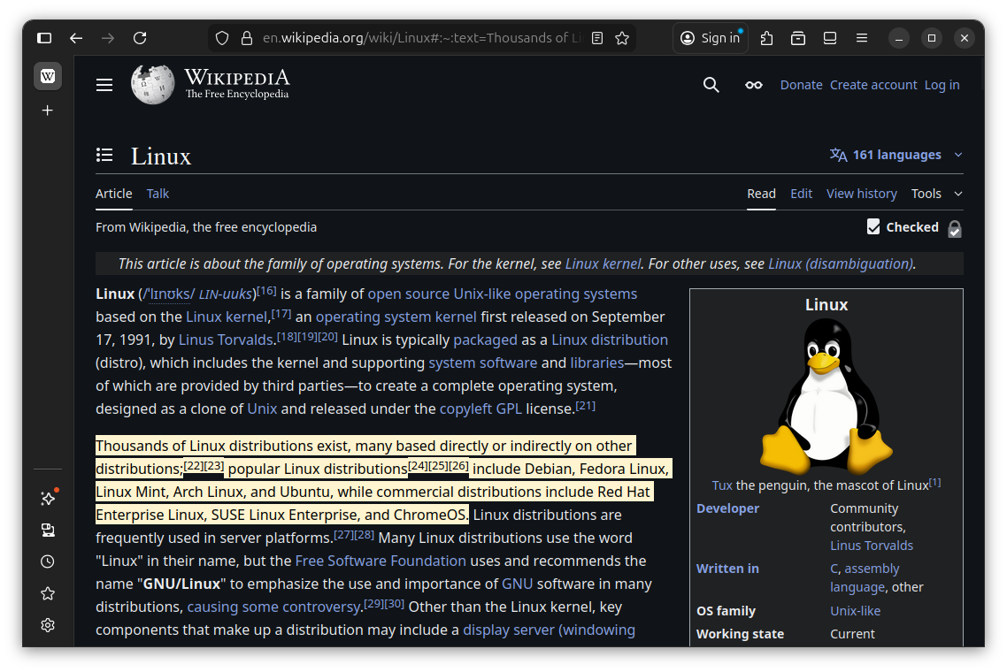Viewport: 1007px width, 672px height.
Task: Expand the 161 languages dropdown
Action: pos(896,154)
